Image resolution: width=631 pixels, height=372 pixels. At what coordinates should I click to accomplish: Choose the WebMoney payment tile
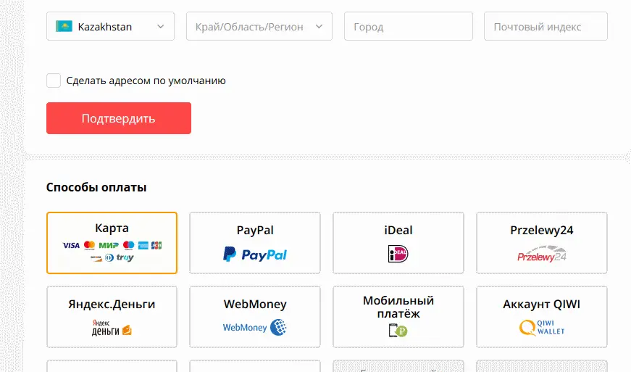tap(255, 317)
